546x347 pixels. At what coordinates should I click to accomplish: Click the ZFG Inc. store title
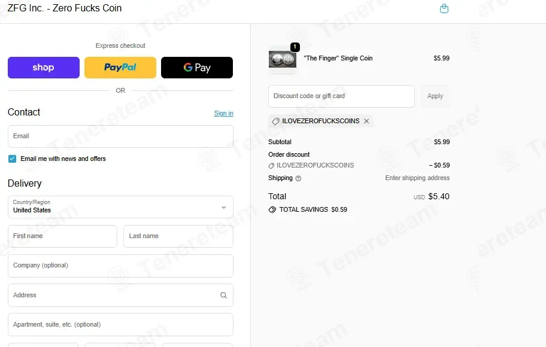pyautogui.click(x=65, y=8)
